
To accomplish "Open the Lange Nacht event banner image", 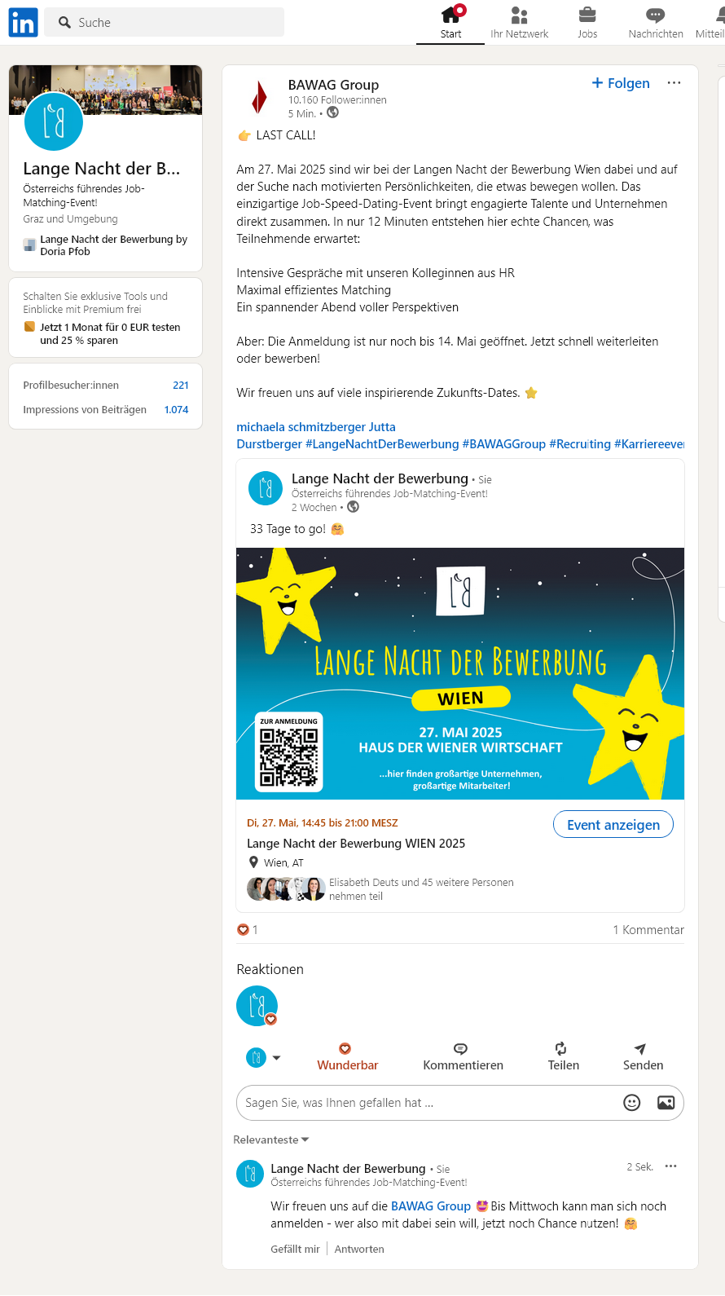I will click(460, 673).
